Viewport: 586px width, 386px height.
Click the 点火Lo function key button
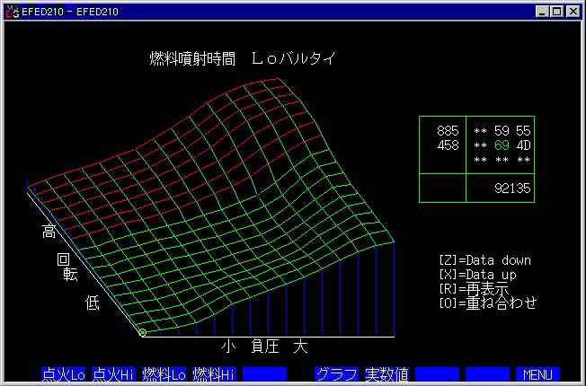coord(63,373)
